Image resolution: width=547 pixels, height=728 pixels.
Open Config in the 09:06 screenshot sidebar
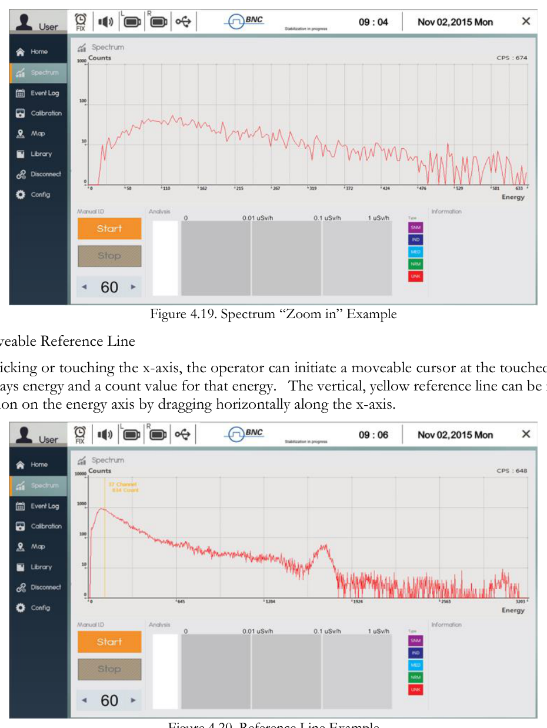38,607
